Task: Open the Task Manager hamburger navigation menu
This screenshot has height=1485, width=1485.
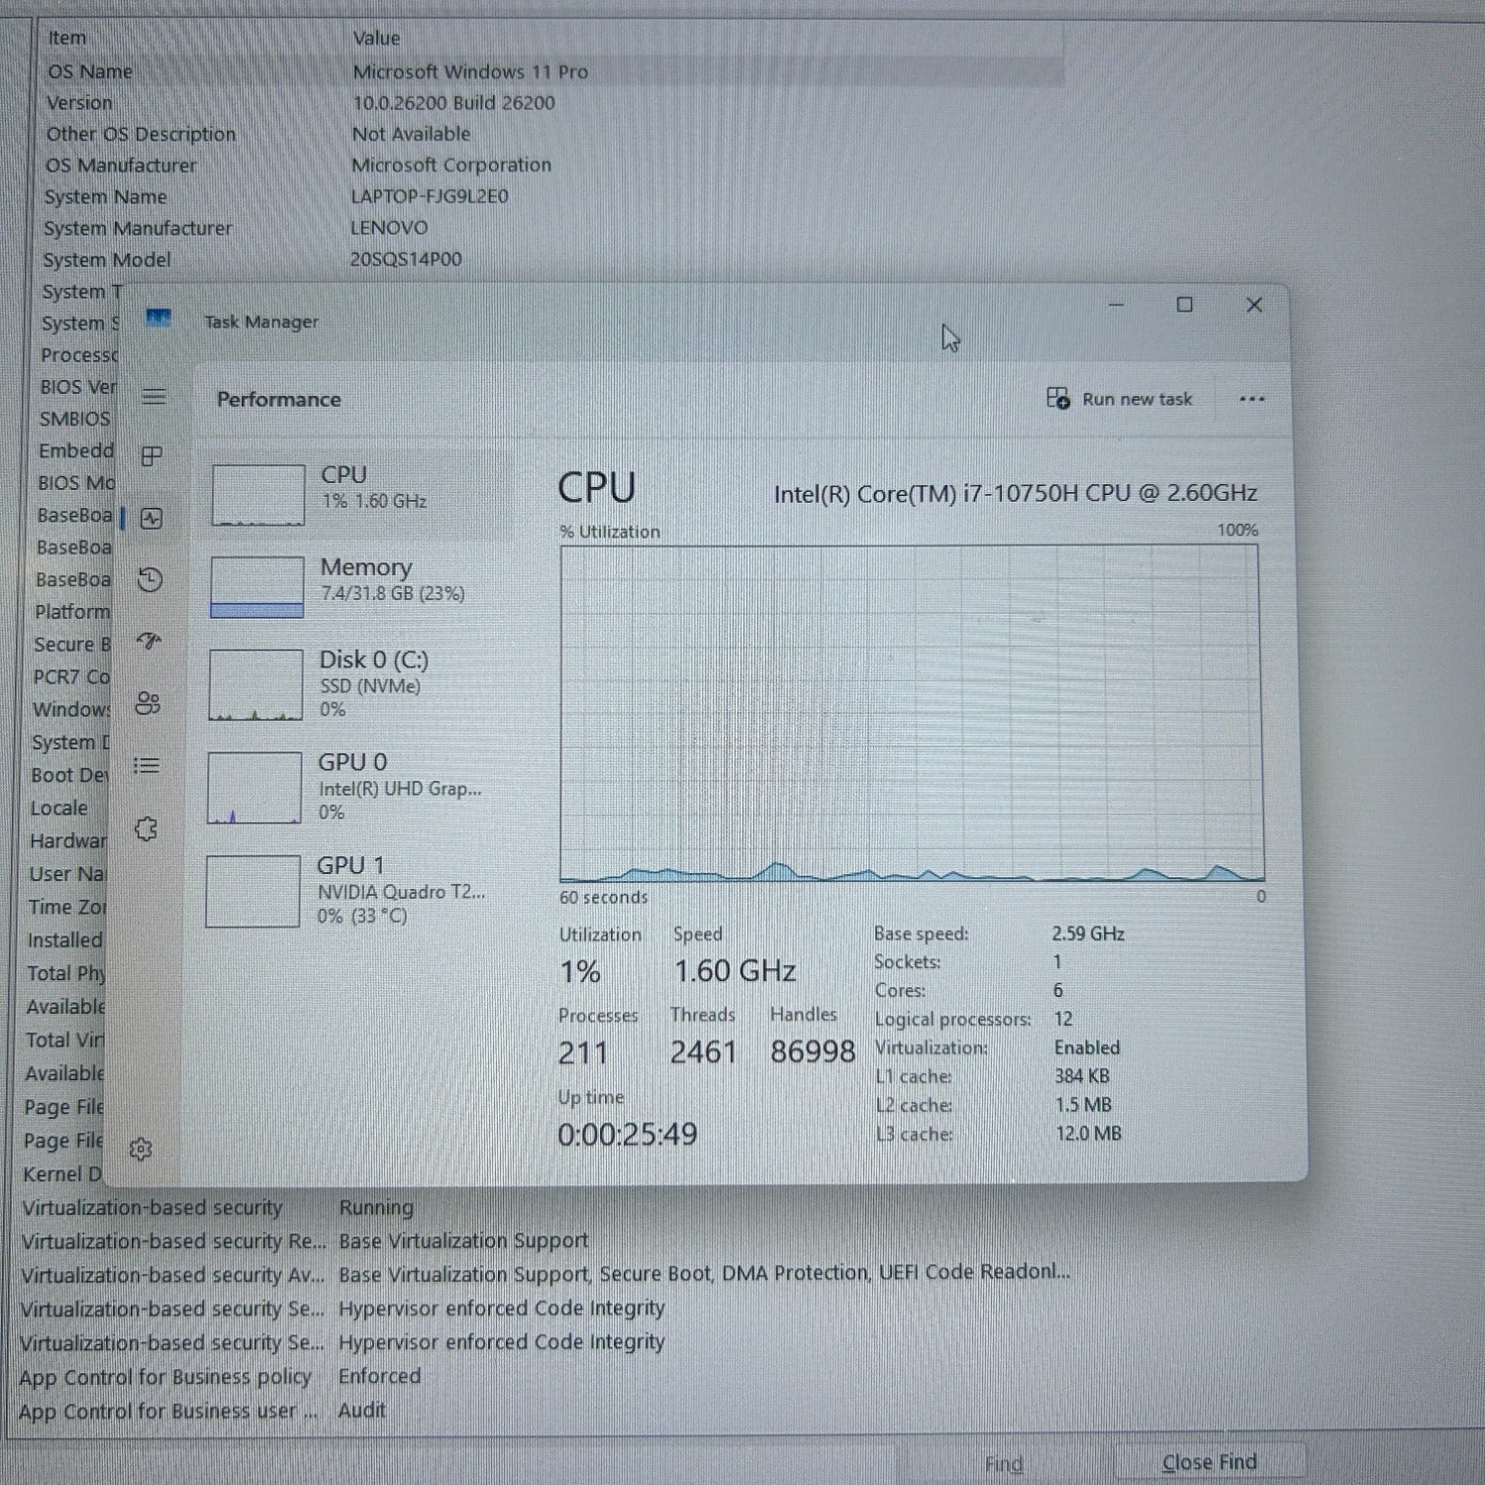Action: point(153,397)
